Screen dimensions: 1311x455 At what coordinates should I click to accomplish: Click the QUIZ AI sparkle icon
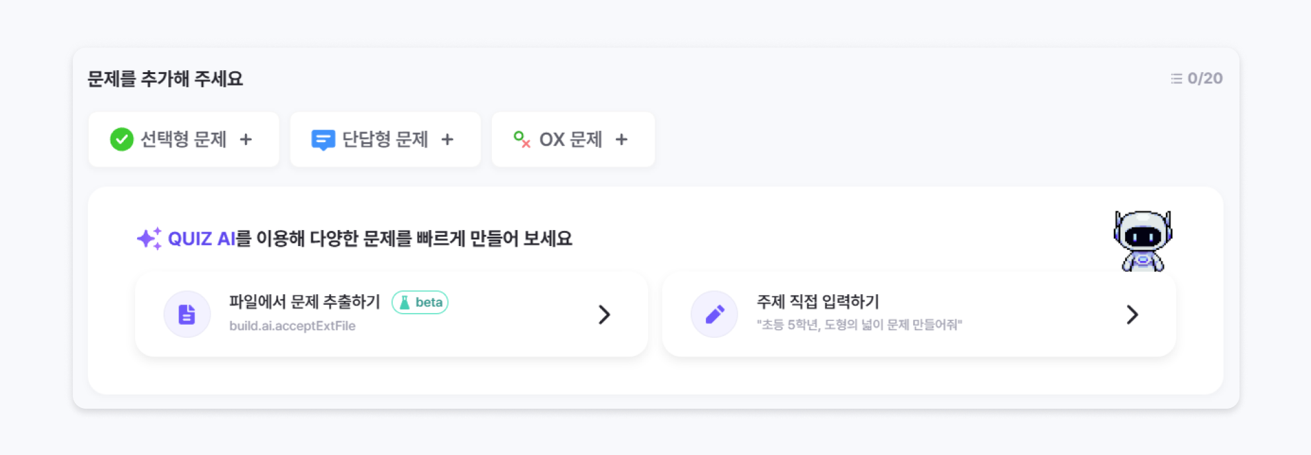coord(149,239)
